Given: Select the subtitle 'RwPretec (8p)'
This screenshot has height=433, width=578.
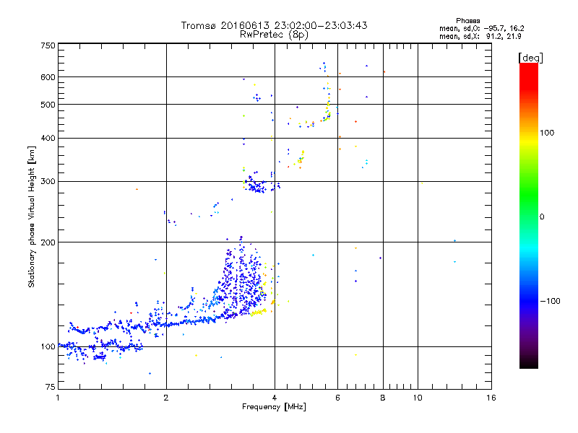Looking at the screenshot, I should [274, 35].
